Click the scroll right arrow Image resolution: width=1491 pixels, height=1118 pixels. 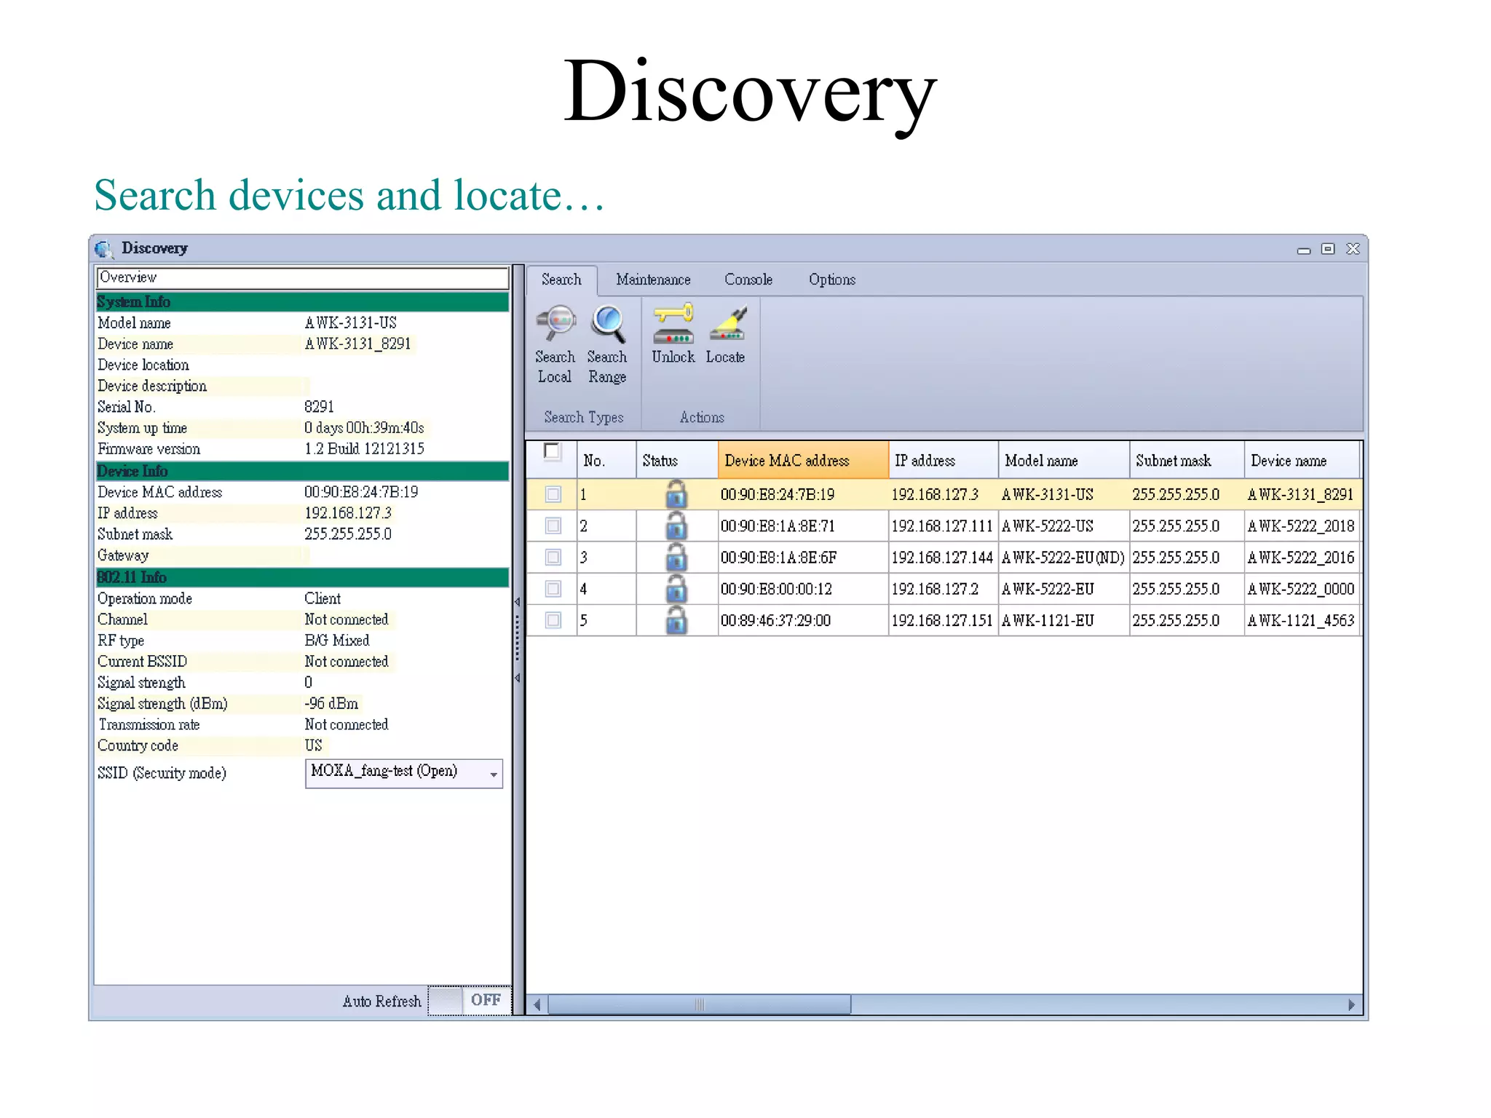[1351, 1004]
